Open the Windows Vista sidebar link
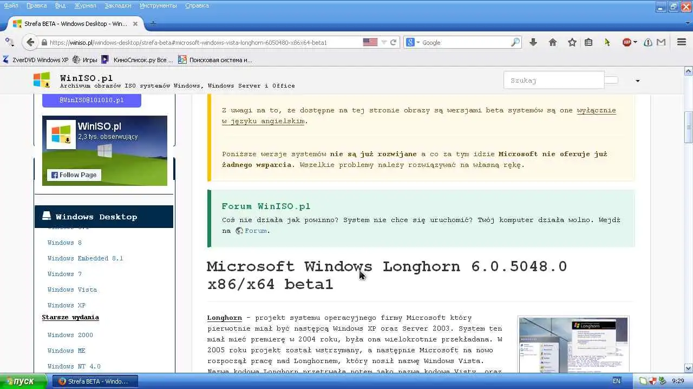 72,290
